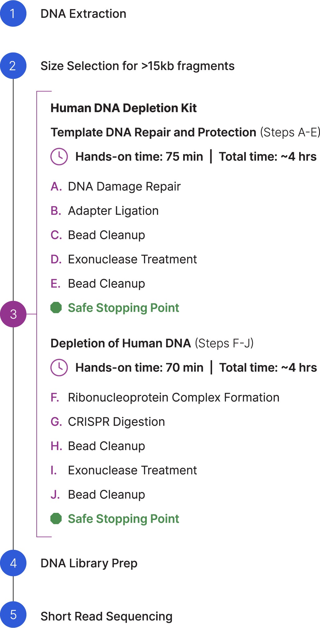Select Template DNA Repair and Protection heading
The width and height of the screenshot is (320, 628).
point(153,132)
